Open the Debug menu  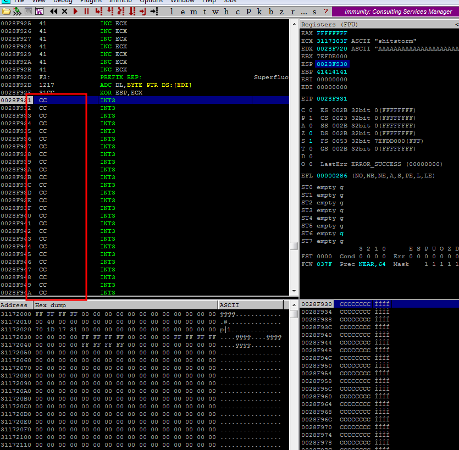(62, 2)
